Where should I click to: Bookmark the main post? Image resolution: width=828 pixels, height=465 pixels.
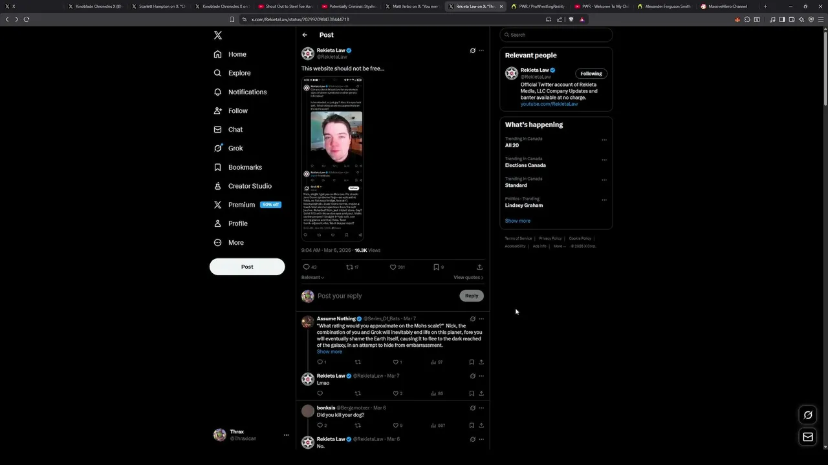(x=438, y=267)
